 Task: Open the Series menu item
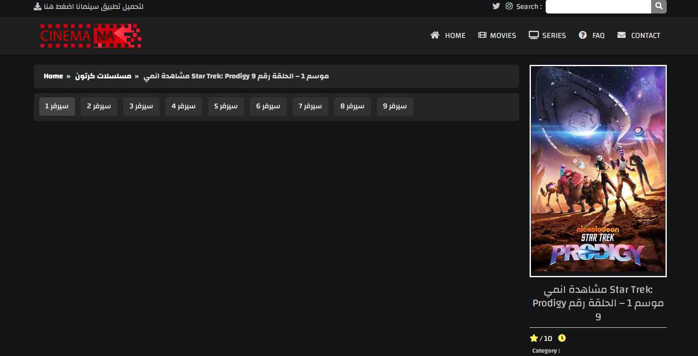click(x=547, y=35)
